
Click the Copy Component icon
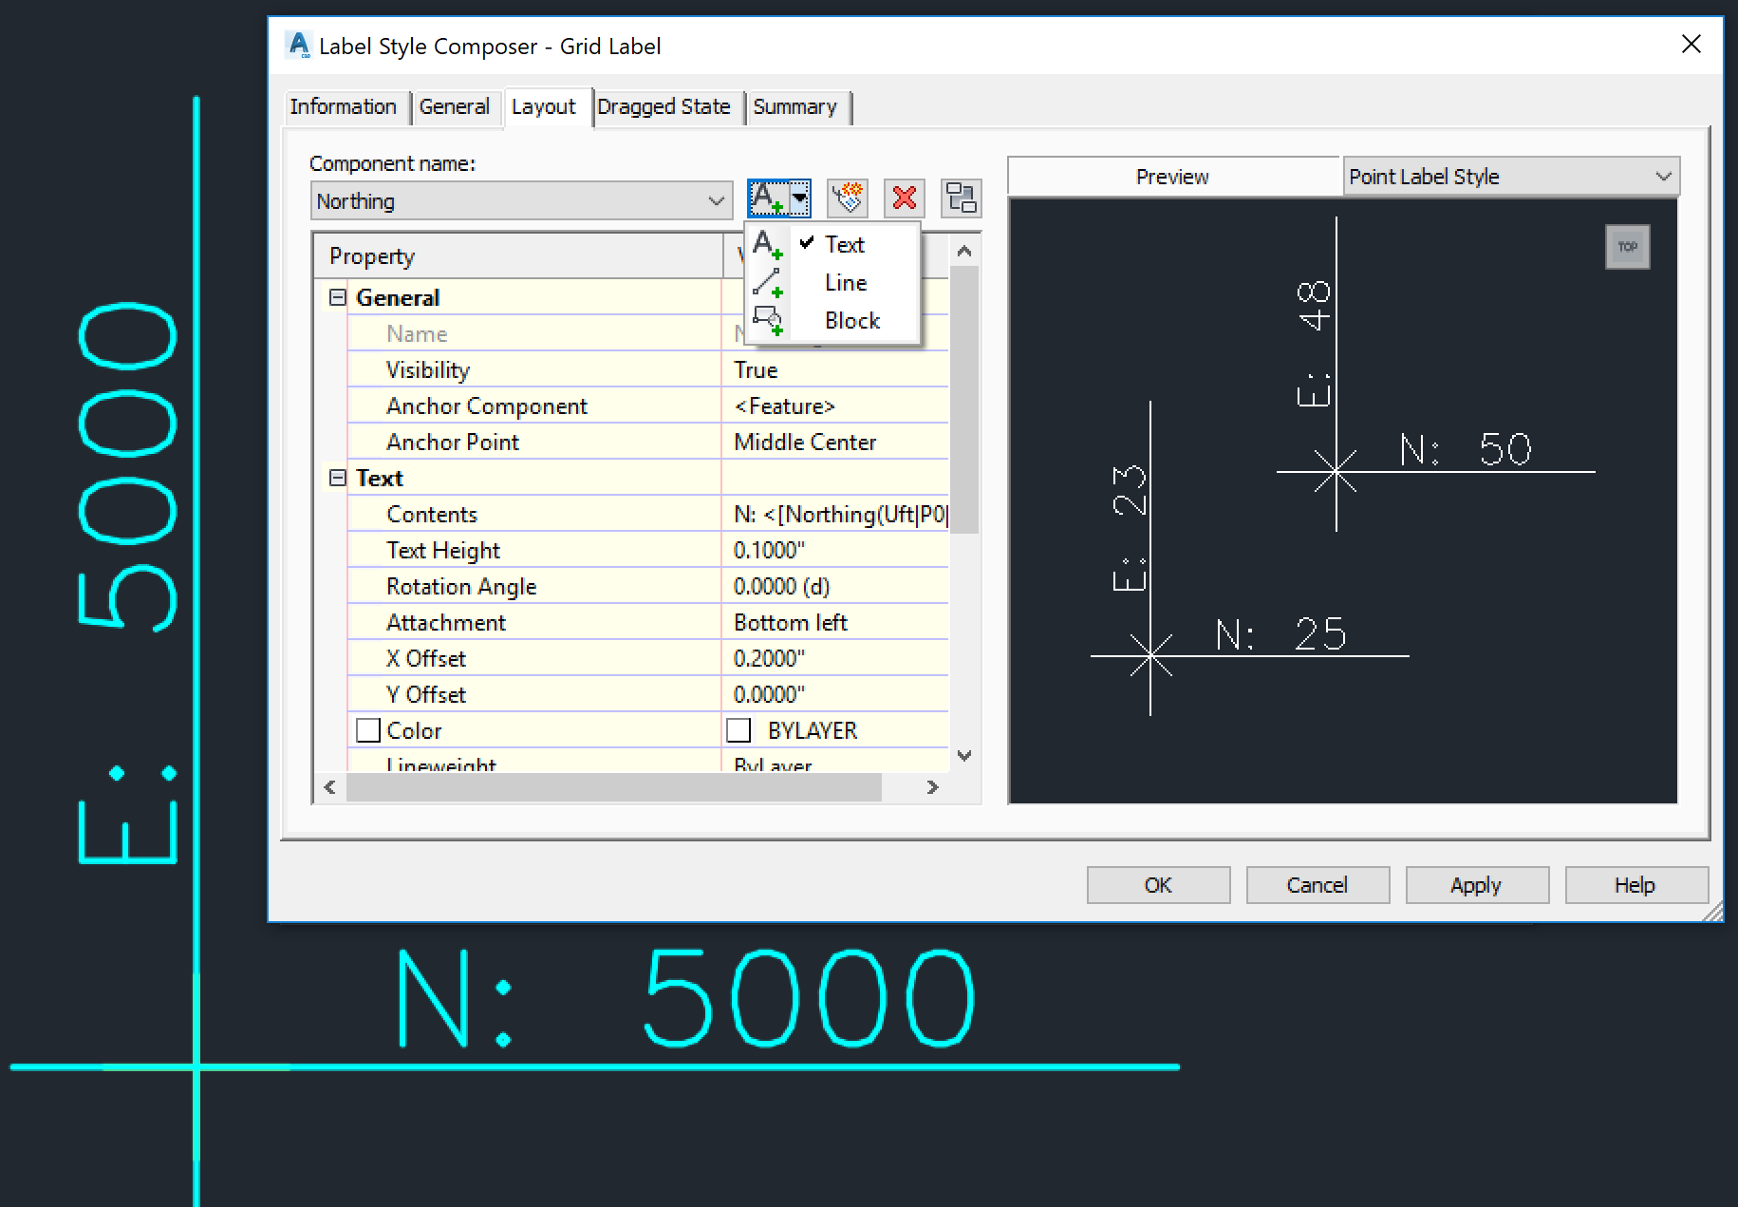(x=848, y=198)
